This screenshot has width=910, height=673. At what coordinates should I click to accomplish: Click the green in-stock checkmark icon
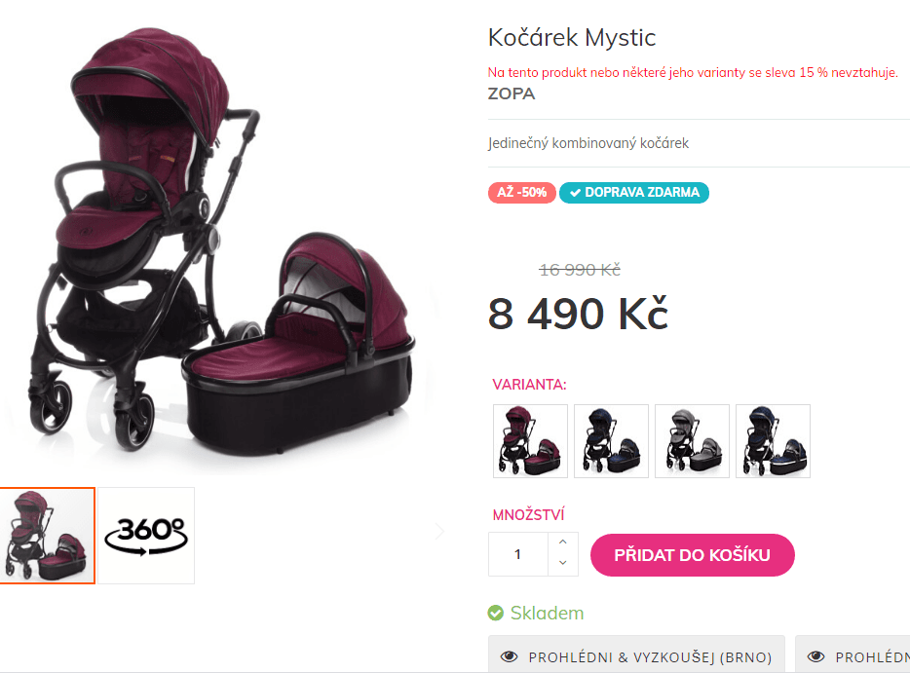(x=496, y=613)
